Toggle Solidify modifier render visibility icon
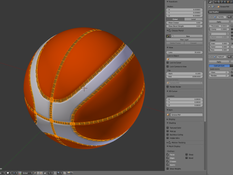This screenshot has height=175, width=233. (x=229, y=17)
